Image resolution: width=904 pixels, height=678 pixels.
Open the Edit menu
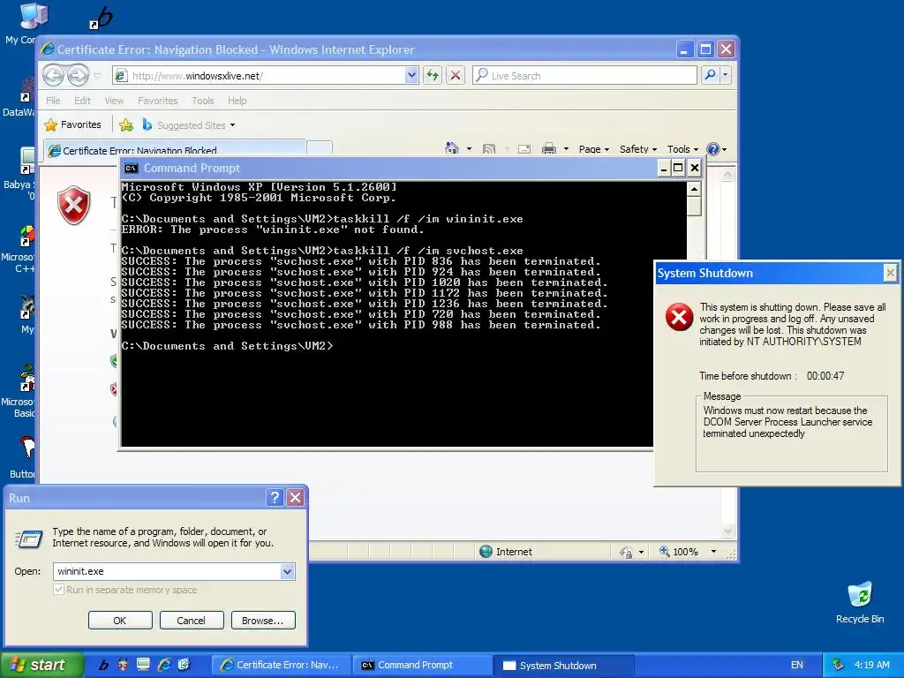(82, 101)
